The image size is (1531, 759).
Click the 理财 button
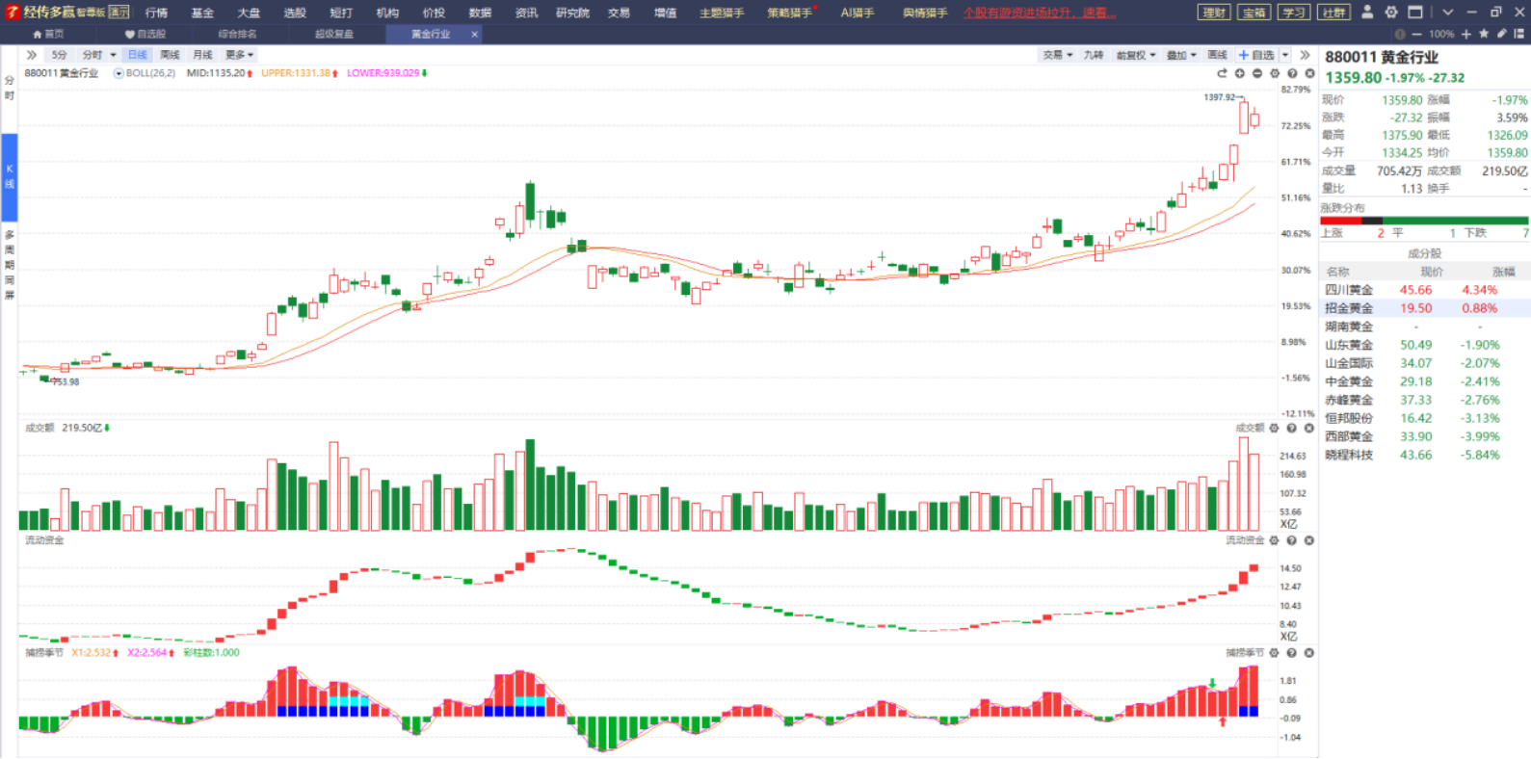point(1214,13)
